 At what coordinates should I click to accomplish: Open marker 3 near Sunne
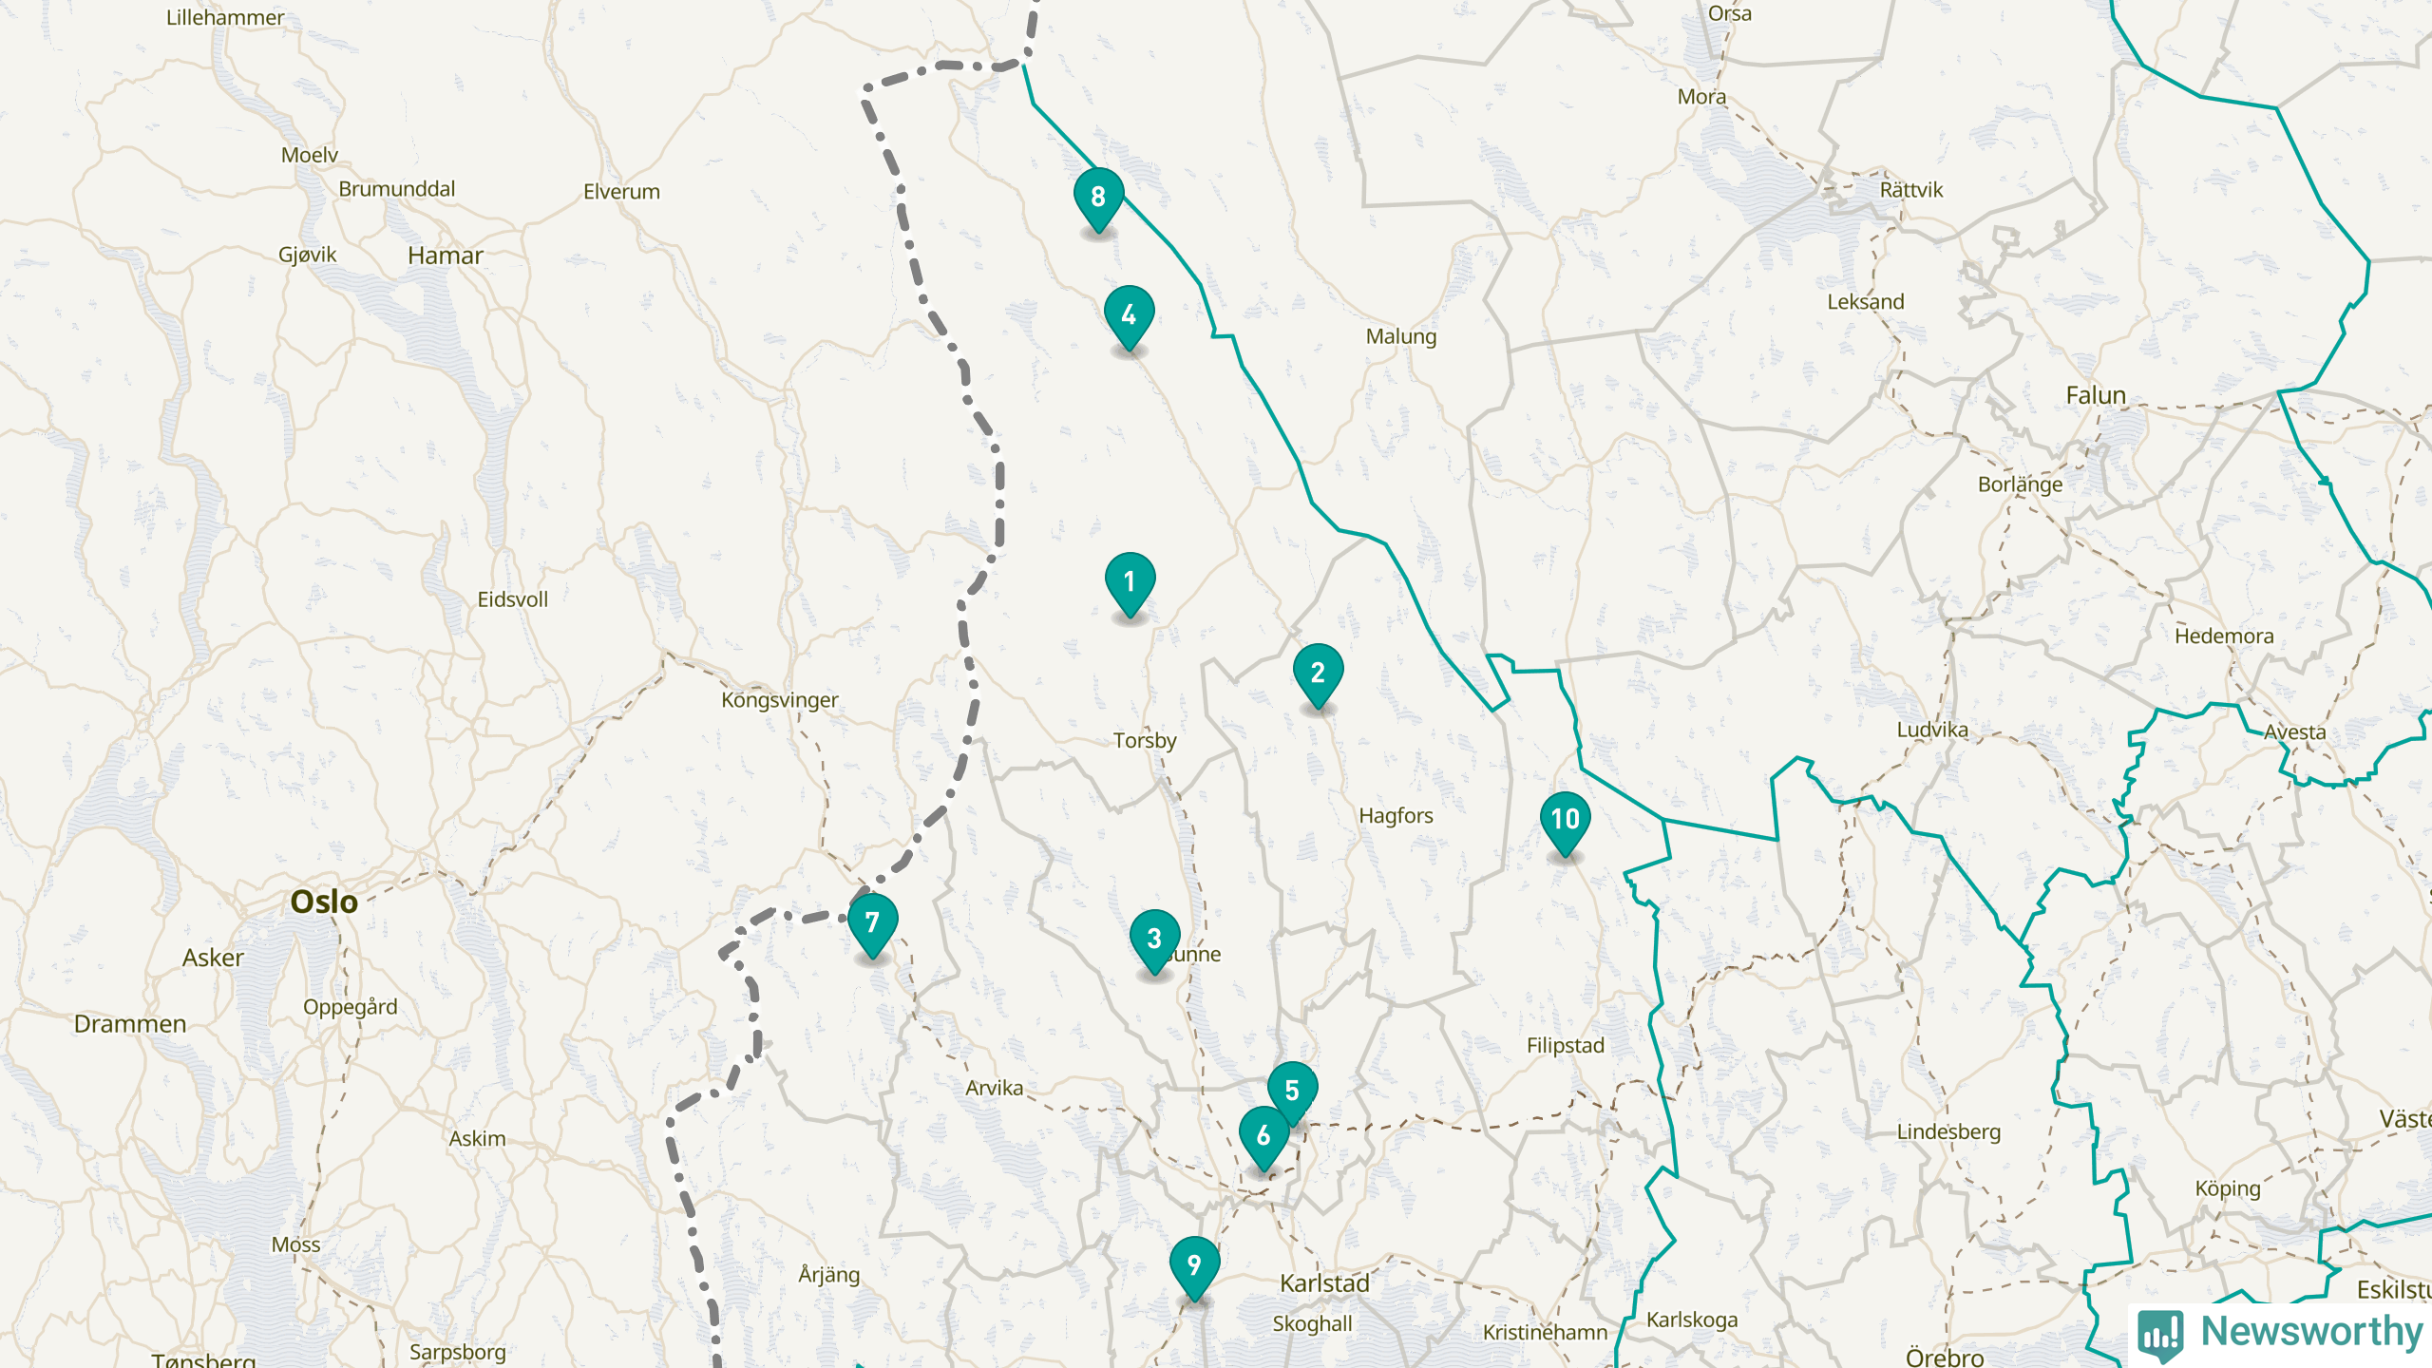click(1154, 942)
